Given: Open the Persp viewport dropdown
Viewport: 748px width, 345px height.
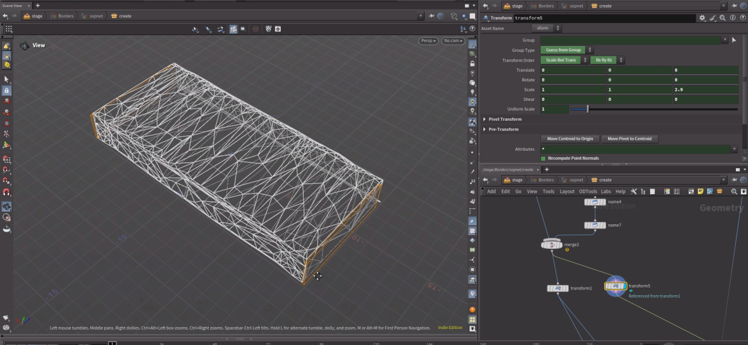Looking at the screenshot, I should (428, 41).
